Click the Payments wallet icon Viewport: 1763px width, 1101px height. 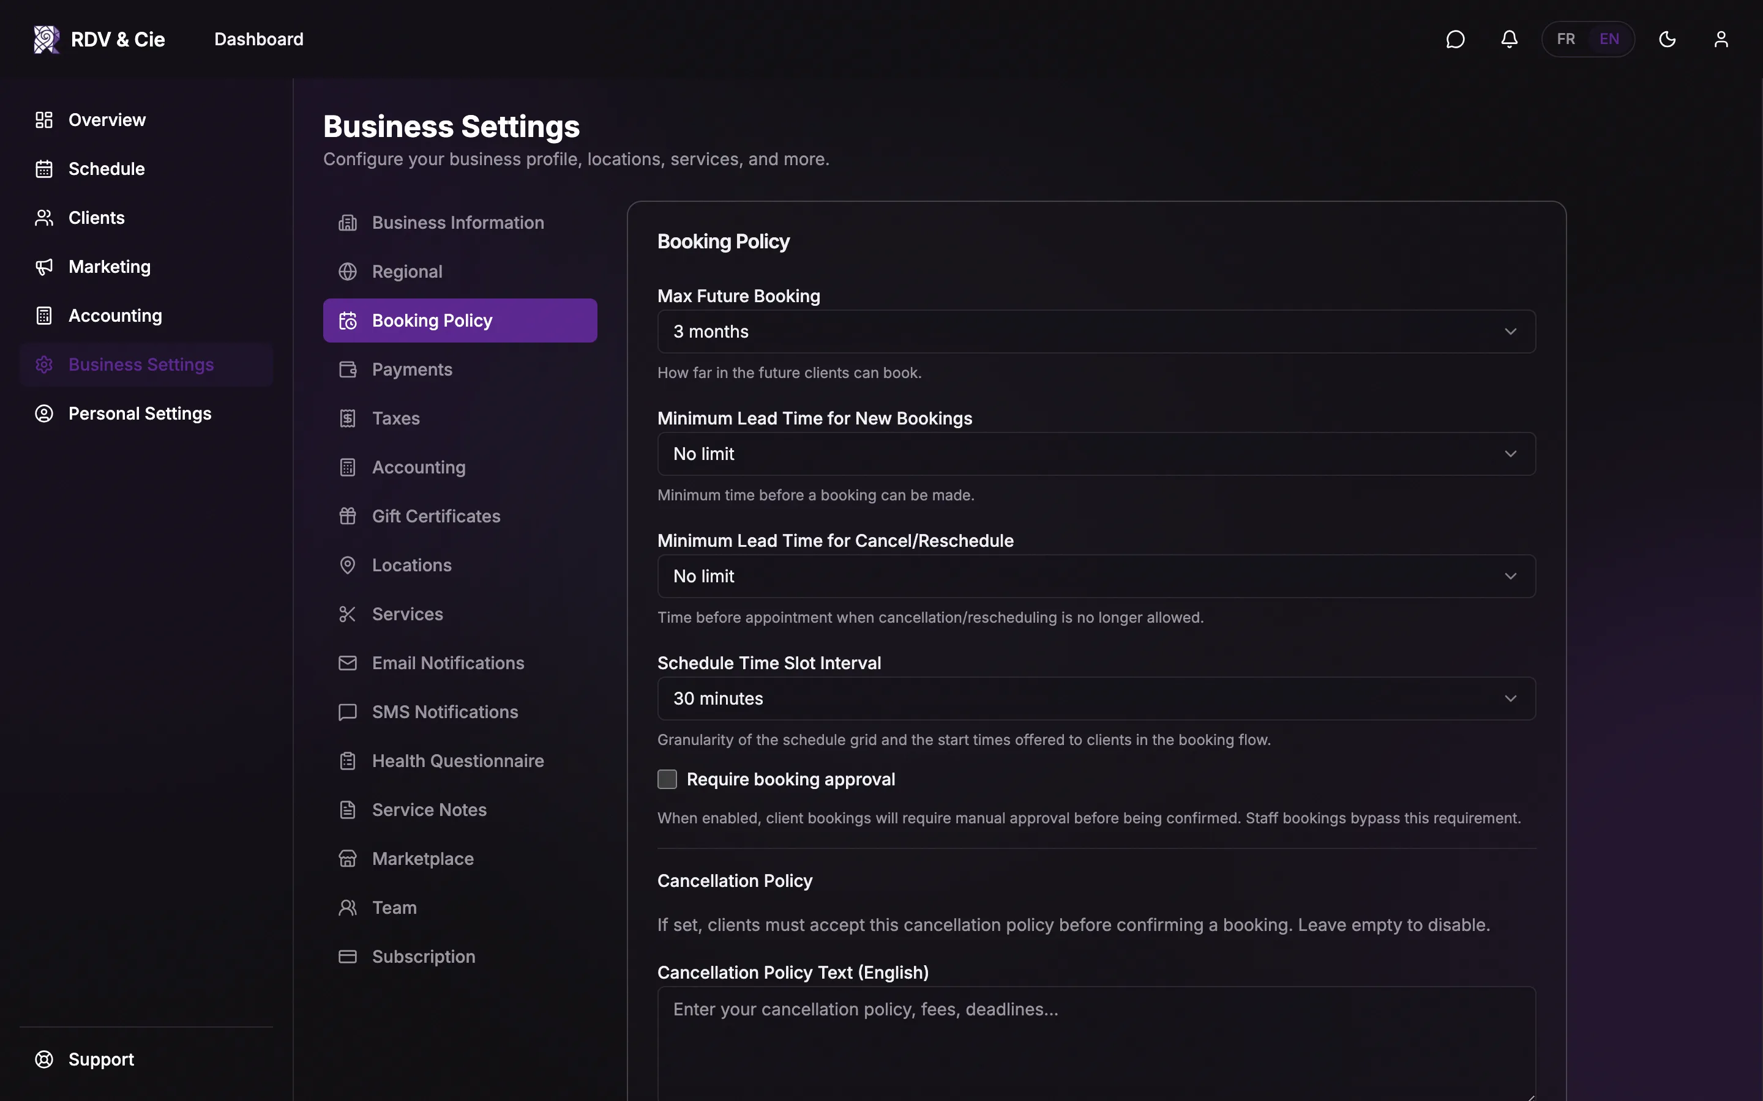click(348, 370)
